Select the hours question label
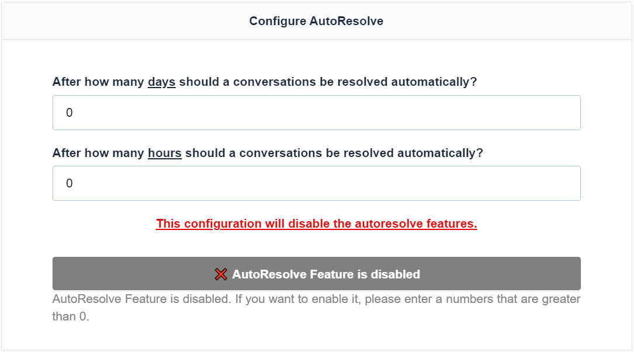 pyautogui.click(x=268, y=153)
